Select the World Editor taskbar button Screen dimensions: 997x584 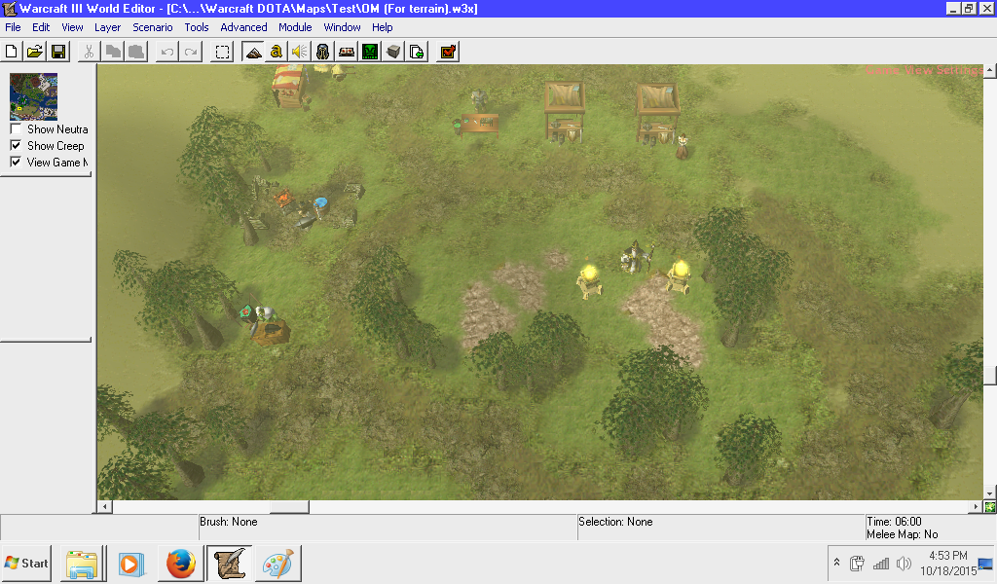[230, 564]
